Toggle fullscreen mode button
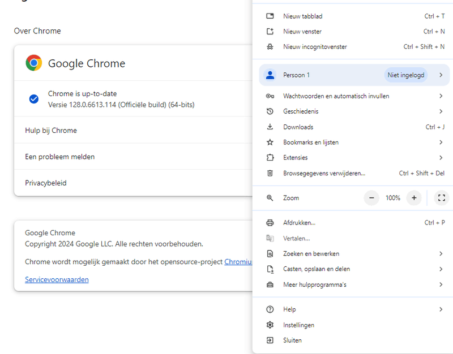The image size is (453, 354). click(x=442, y=198)
